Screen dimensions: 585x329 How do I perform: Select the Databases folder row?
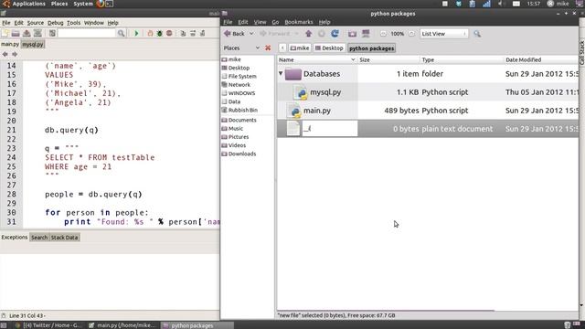tap(428, 74)
